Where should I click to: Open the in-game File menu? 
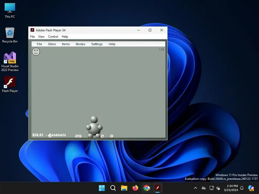point(39,44)
